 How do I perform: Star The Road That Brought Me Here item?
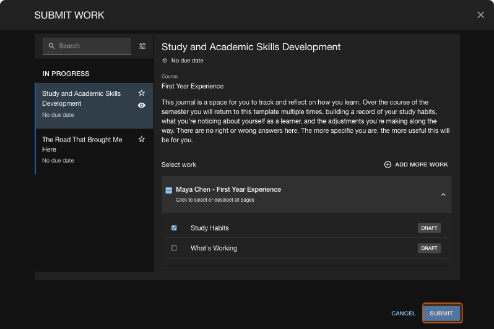click(x=142, y=139)
